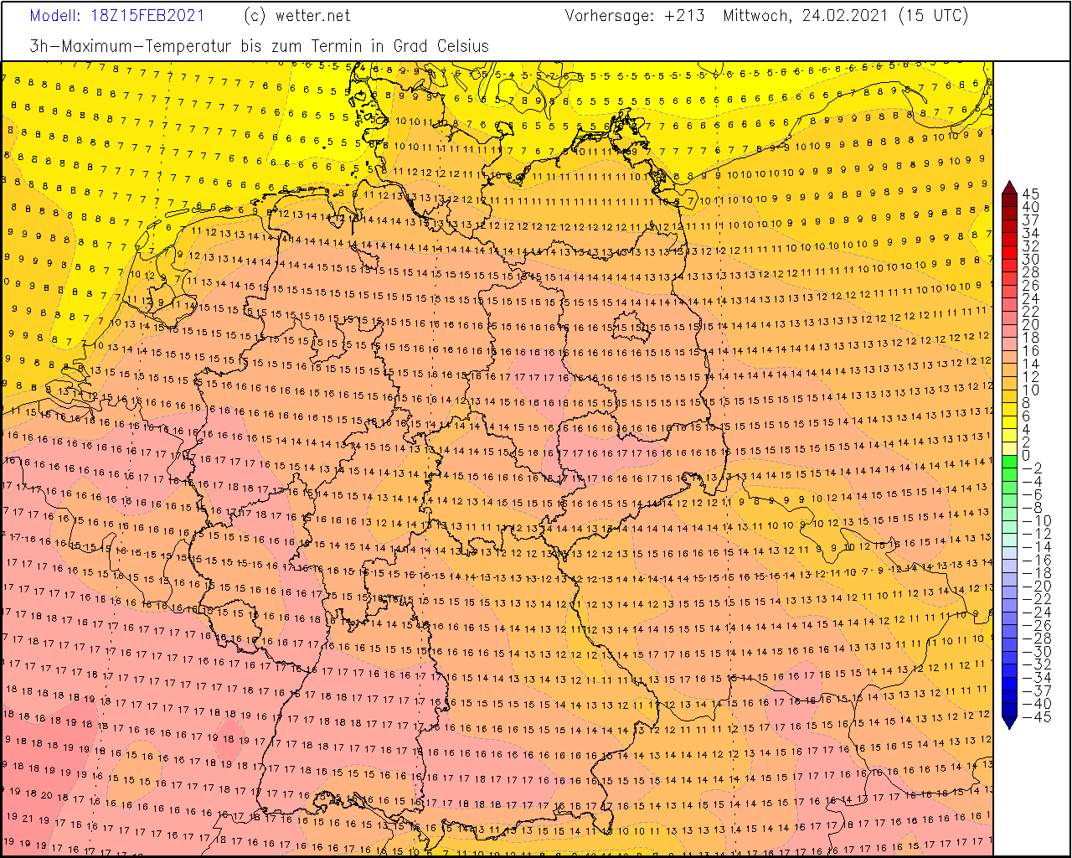Click the date Mittwoch, 24.02.2021 (15 UTC)
1072x858 pixels.
tap(845, 16)
